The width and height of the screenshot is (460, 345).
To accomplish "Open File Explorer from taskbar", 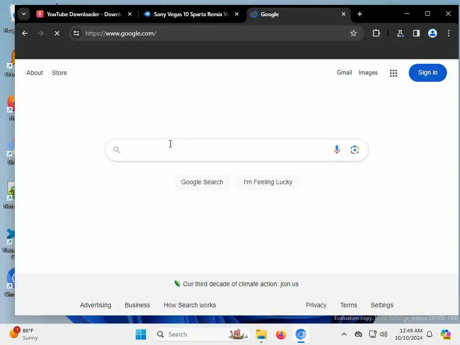I will click(261, 334).
